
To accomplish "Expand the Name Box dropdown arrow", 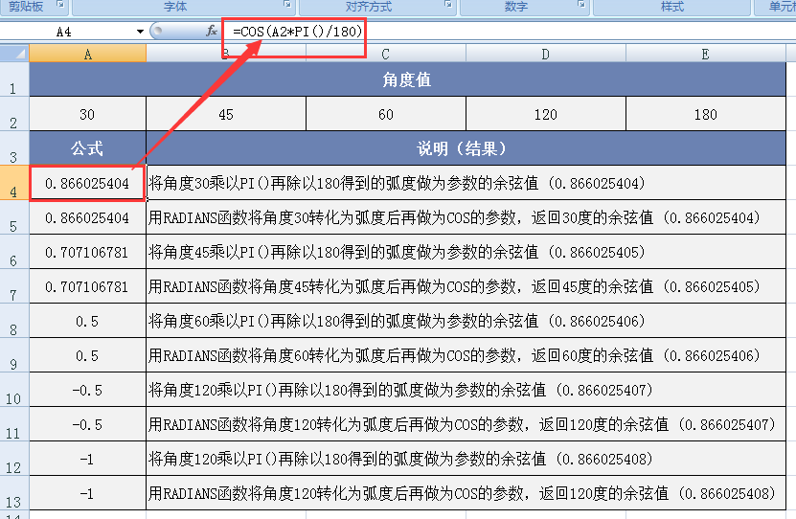I will coord(140,32).
